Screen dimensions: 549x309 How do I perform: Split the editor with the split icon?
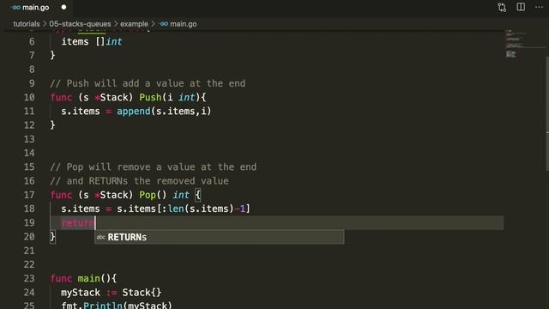tap(521, 7)
